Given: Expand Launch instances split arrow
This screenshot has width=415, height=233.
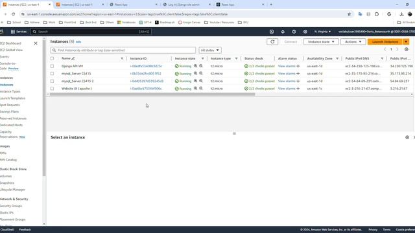Looking at the screenshot, I should (406, 41).
